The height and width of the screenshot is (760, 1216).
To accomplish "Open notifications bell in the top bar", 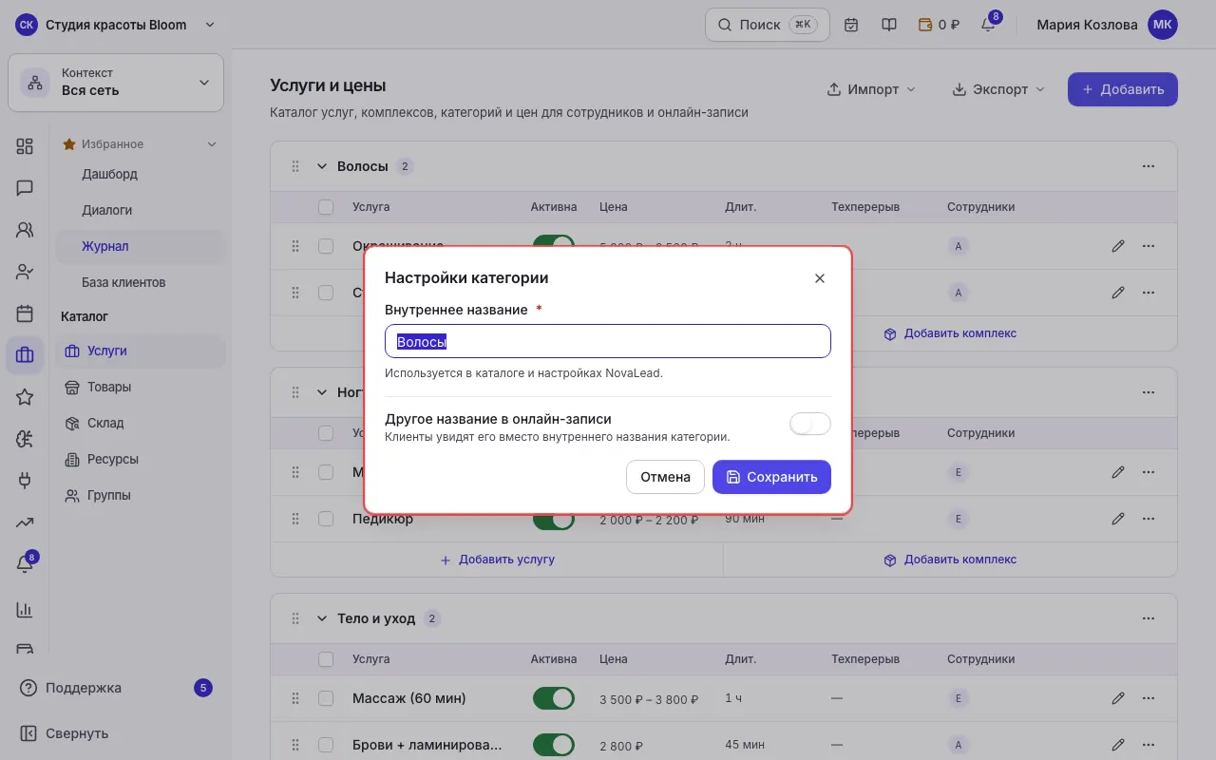I will [x=988, y=25].
